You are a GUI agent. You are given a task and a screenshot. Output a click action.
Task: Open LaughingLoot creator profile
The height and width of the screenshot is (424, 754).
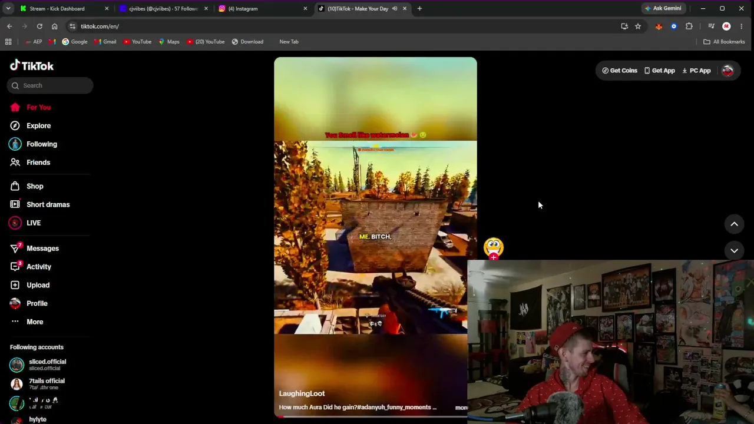click(x=302, y=393)
